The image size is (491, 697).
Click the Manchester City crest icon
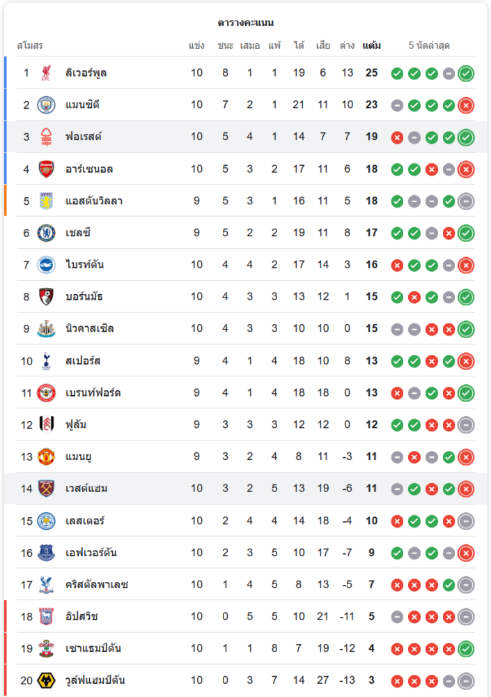46,105
